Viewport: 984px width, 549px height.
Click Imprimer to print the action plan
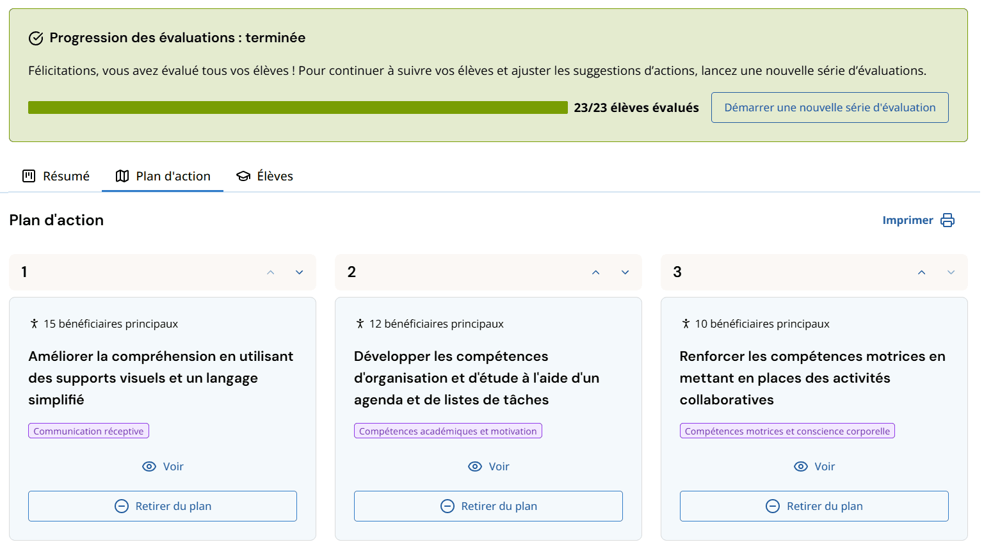908,219
